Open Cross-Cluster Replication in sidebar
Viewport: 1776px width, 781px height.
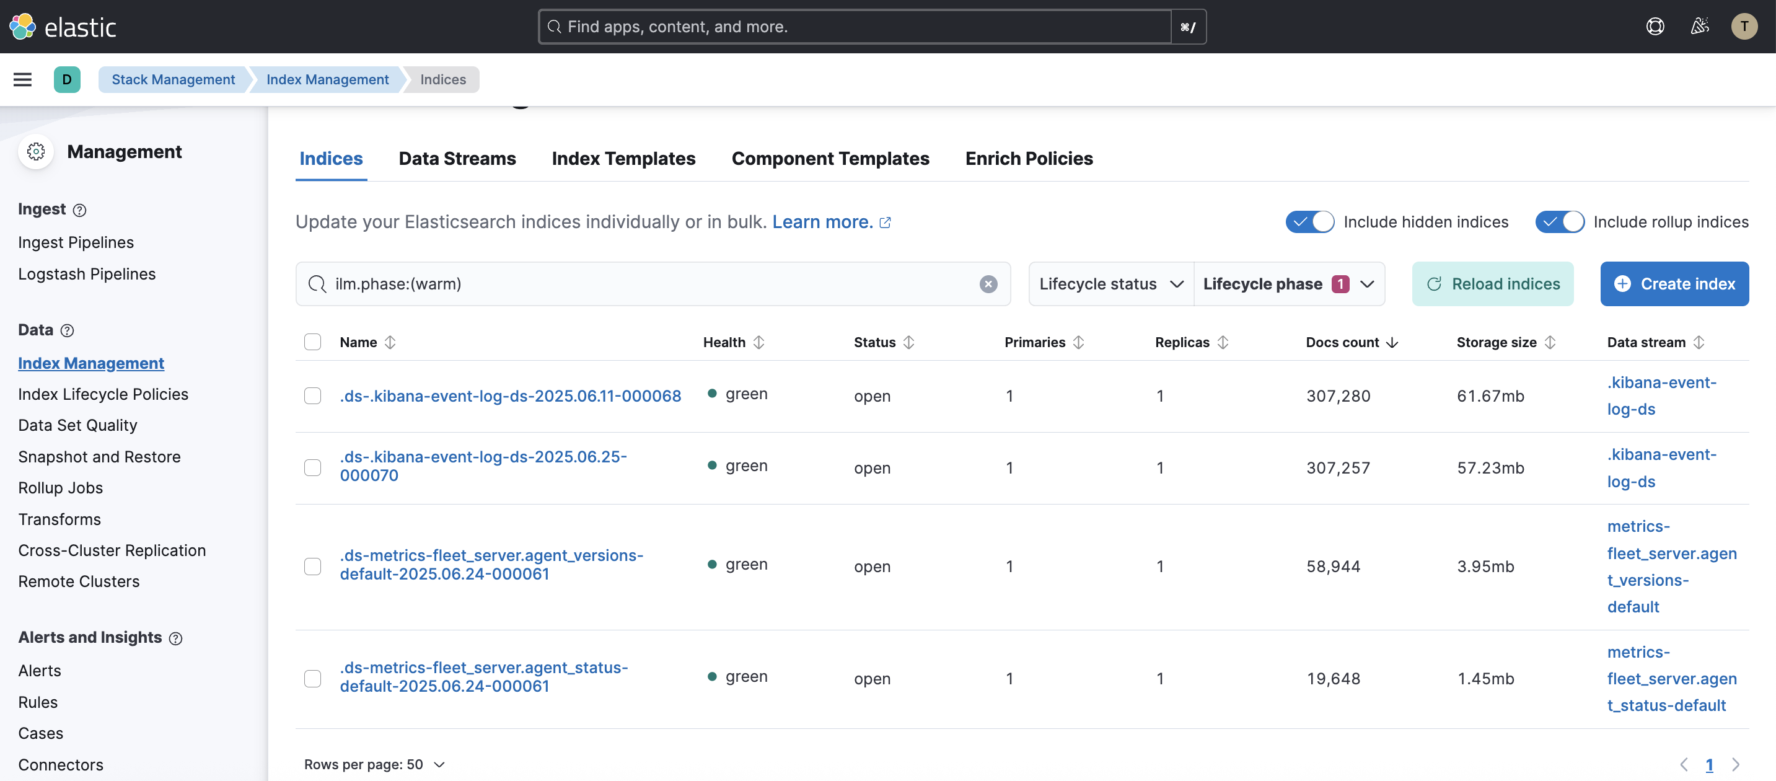[x=112, y=551]
